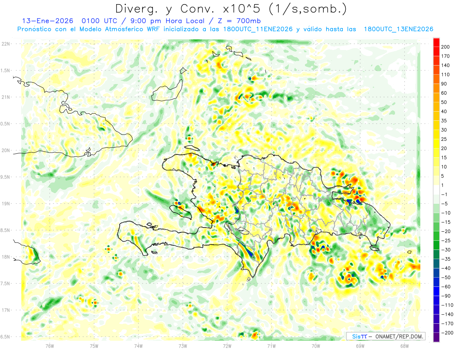Click the '1.5N' latitude tick label
Viewport: 454px width, 351px height.
(5, 70)
